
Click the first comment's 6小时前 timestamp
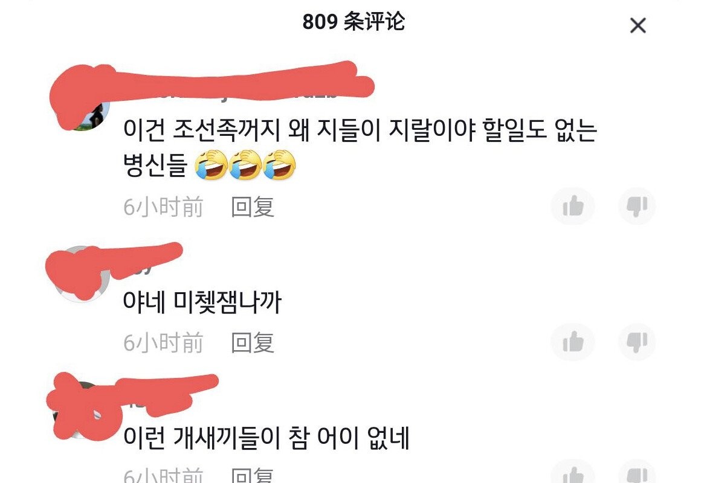tap(163, 207)
